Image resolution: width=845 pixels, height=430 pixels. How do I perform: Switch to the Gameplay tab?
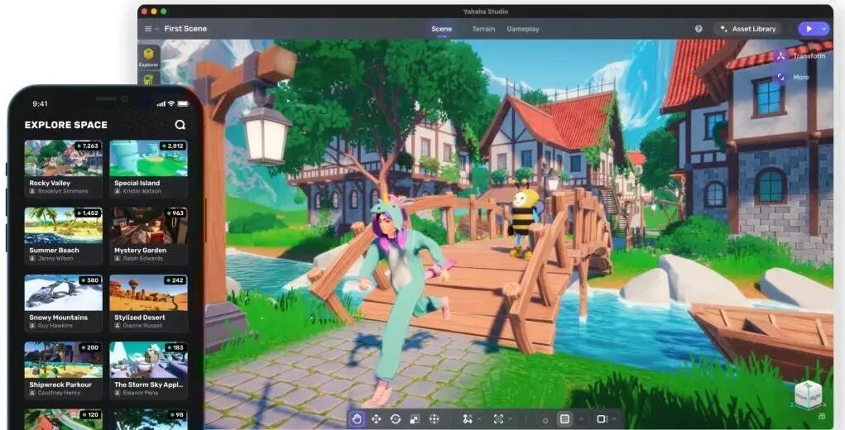click(x=523, y=29)
